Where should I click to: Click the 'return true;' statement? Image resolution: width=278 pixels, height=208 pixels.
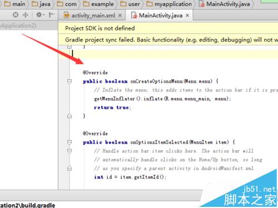112,108
